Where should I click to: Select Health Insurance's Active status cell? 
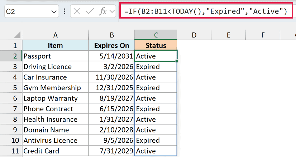click(x=156, y=119)
